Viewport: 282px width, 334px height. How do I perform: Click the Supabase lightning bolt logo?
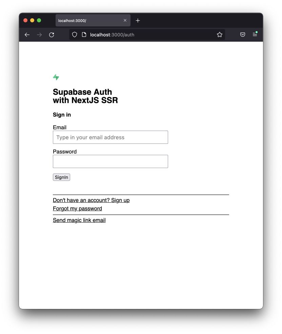[56, 77]
